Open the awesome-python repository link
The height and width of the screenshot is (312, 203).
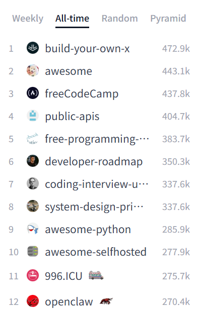pyautogui.click(x=88, y=230)
